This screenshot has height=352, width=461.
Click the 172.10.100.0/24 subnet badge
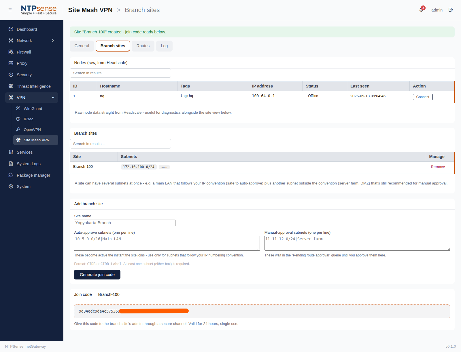click(x=139, y=167)
